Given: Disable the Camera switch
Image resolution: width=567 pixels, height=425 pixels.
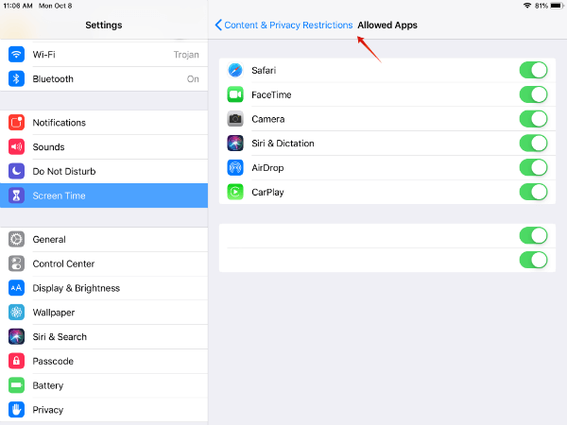Looking at the screenshot, I should click(x=533, y=119).
